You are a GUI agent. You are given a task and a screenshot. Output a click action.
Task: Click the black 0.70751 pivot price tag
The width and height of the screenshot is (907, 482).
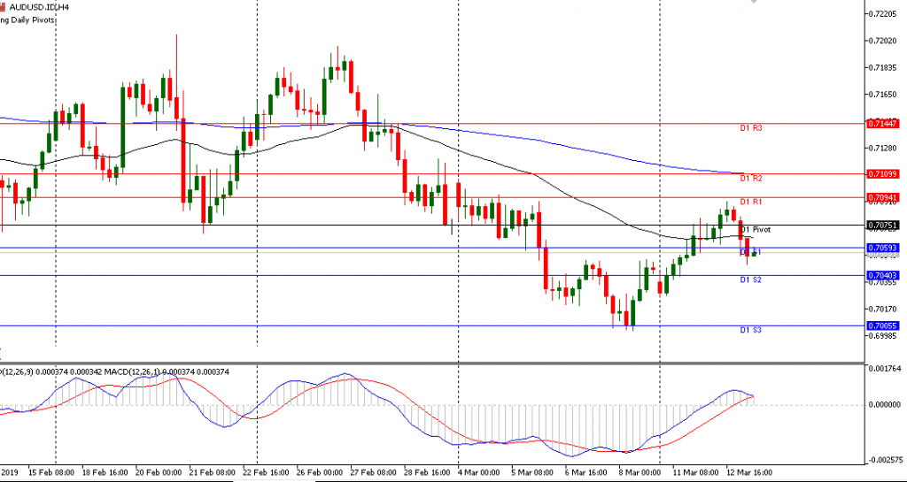tap(884, 226)
